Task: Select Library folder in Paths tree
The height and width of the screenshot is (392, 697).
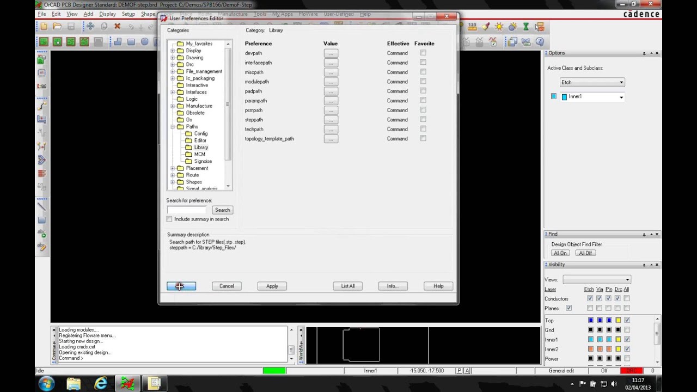Action: click(x=201, y=148)
